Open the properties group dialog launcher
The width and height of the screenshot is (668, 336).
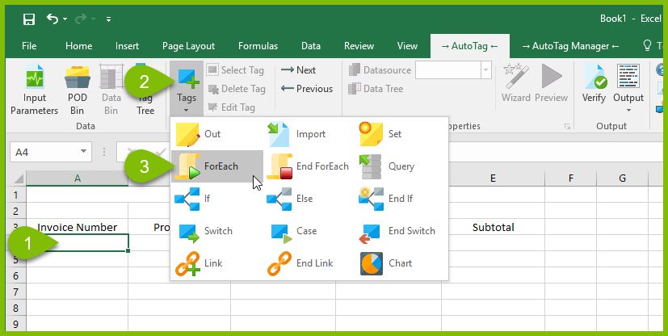pyautogui.click(x=567, y=126)
